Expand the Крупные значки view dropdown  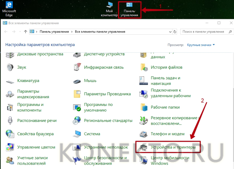201,45
